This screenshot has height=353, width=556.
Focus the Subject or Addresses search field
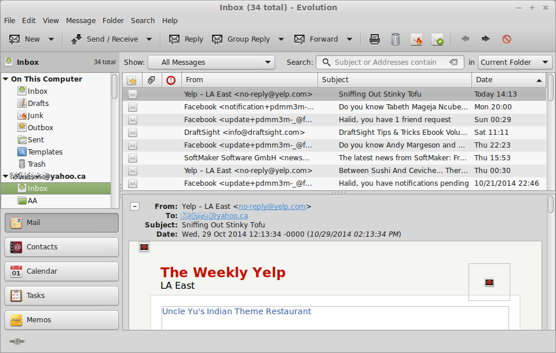click(390, 62)
